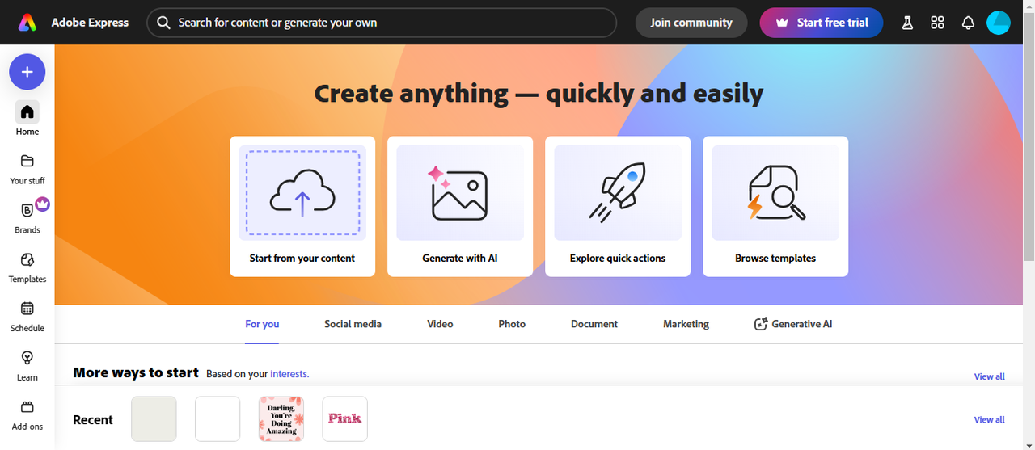
Task: Switch to the Social media tab
Action: 353,324
